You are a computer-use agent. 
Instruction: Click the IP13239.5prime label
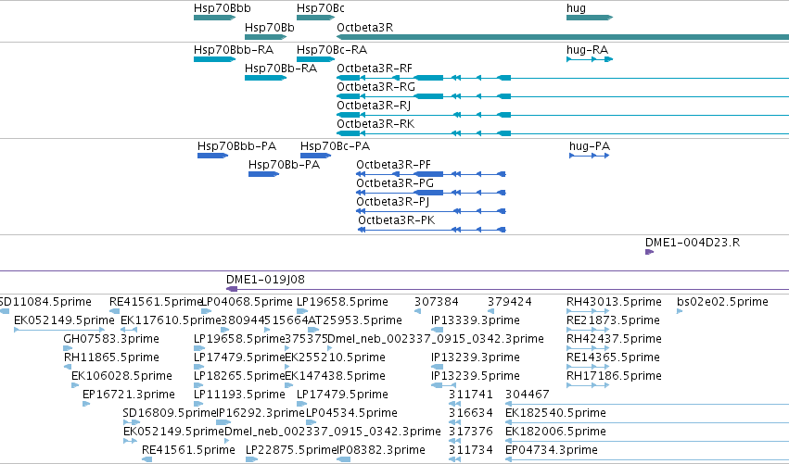(475, 376)
